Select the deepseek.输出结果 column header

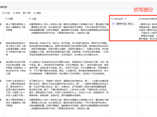pos(147,19)
